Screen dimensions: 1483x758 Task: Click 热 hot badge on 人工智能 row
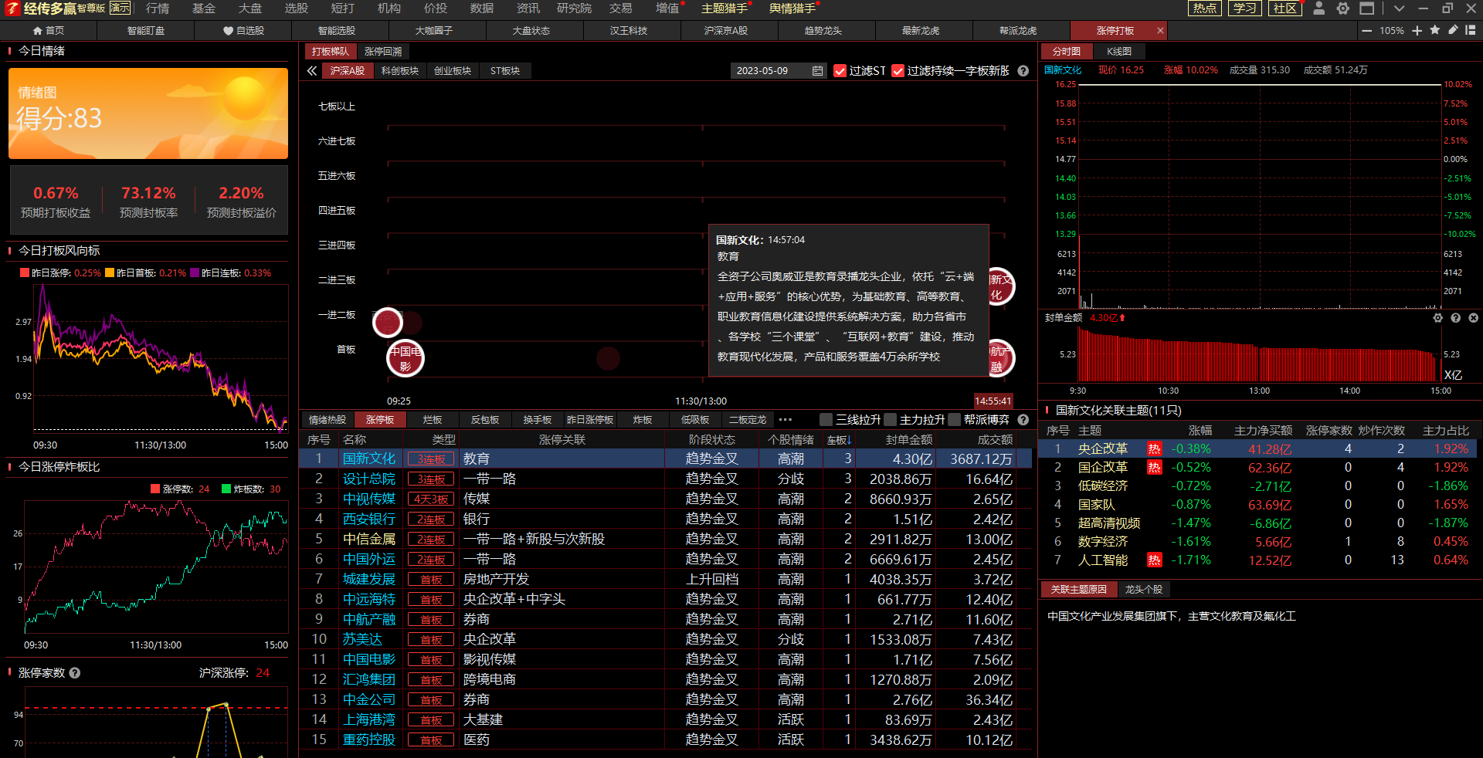[x=1154, y=560]
